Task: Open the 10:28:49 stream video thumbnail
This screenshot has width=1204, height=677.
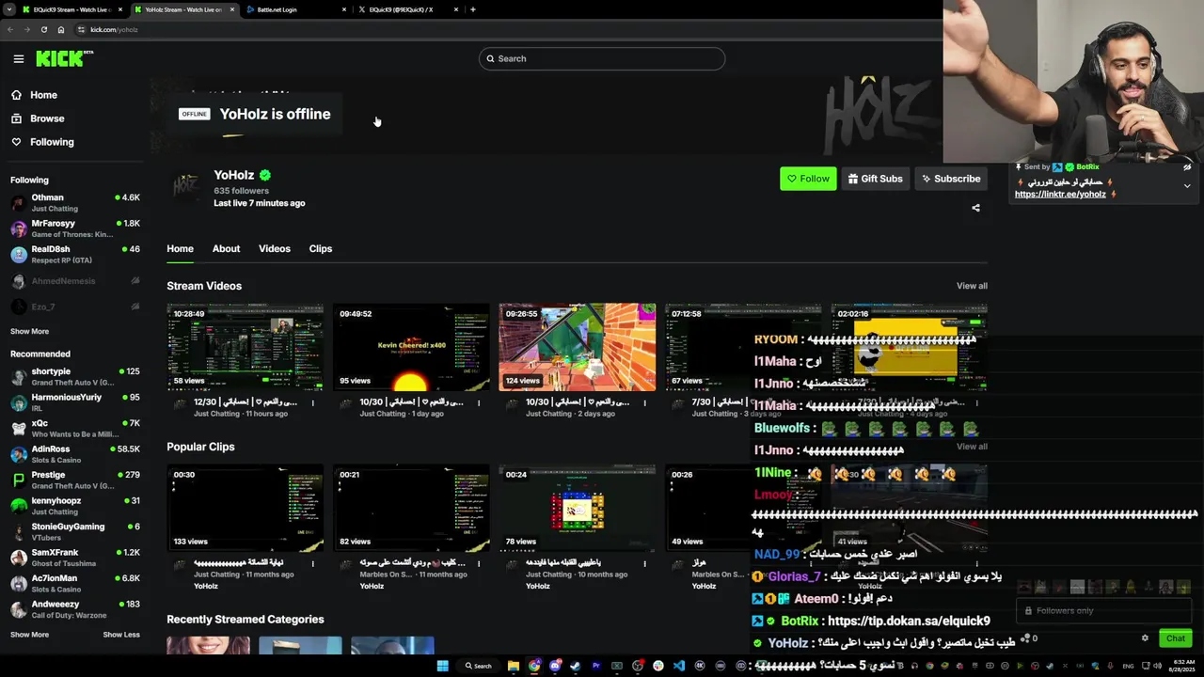Action: pos(245,347)
